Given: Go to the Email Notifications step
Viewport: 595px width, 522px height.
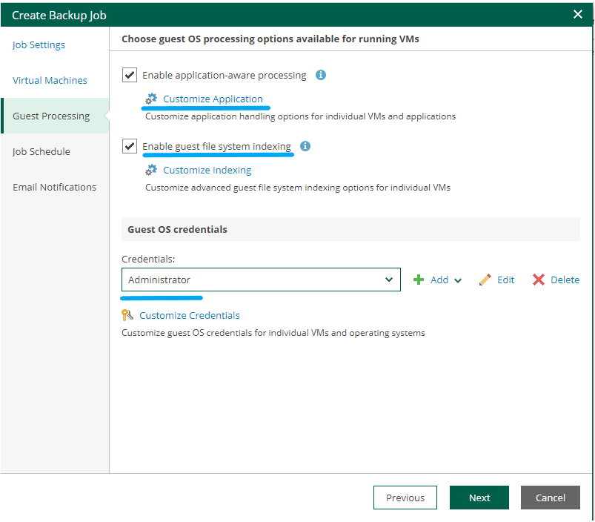Looking at the screenshot, I should (54, 187).
